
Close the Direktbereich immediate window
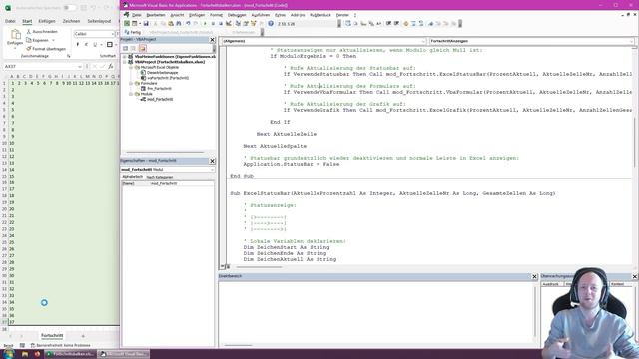click(535, 276)
